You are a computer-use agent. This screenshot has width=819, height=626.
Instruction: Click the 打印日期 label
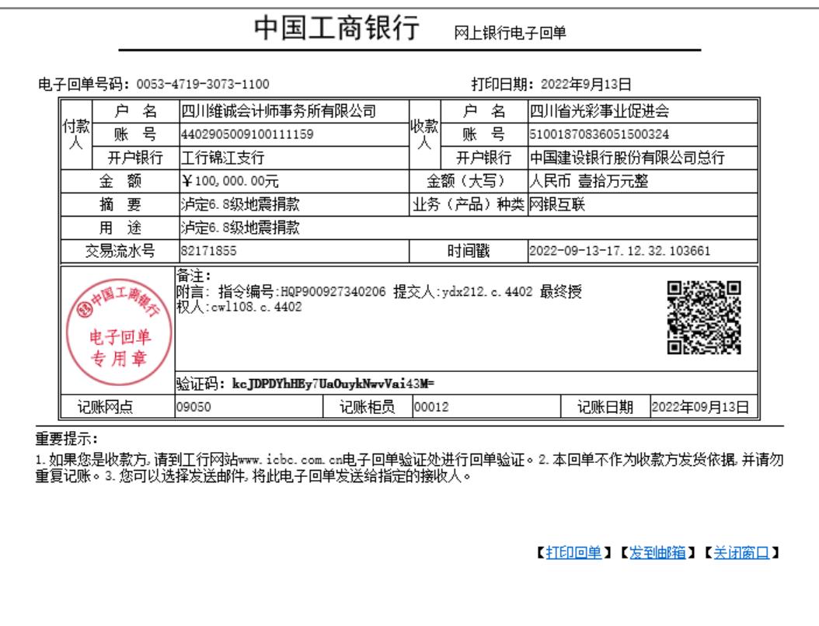503,84
